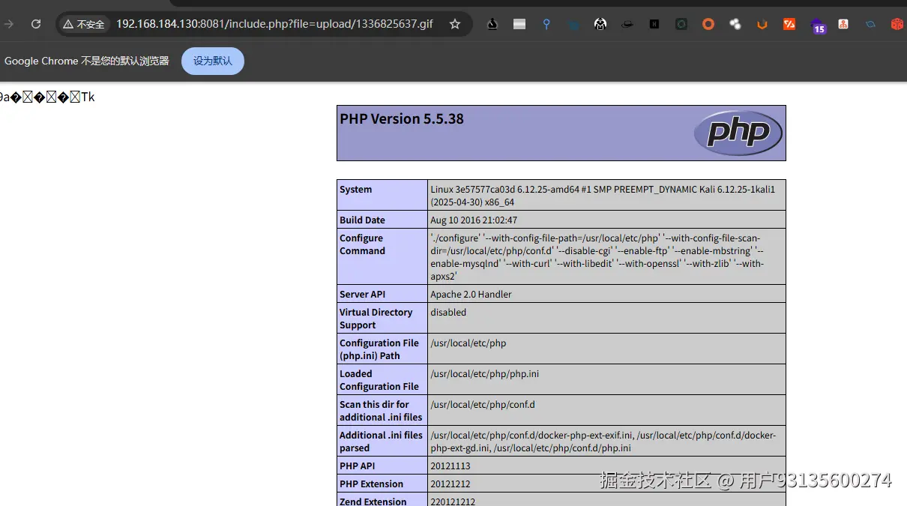Viewport: 907px width, 506px height.
Task: Open the orange fox-shaped extension icon
Action: [x=762, y=24]
